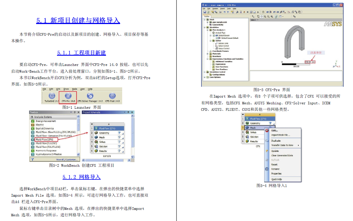The height and width of the screenshot is (221, 353).
Task: Open the CFX menu in Launcher
Action: 58,89
